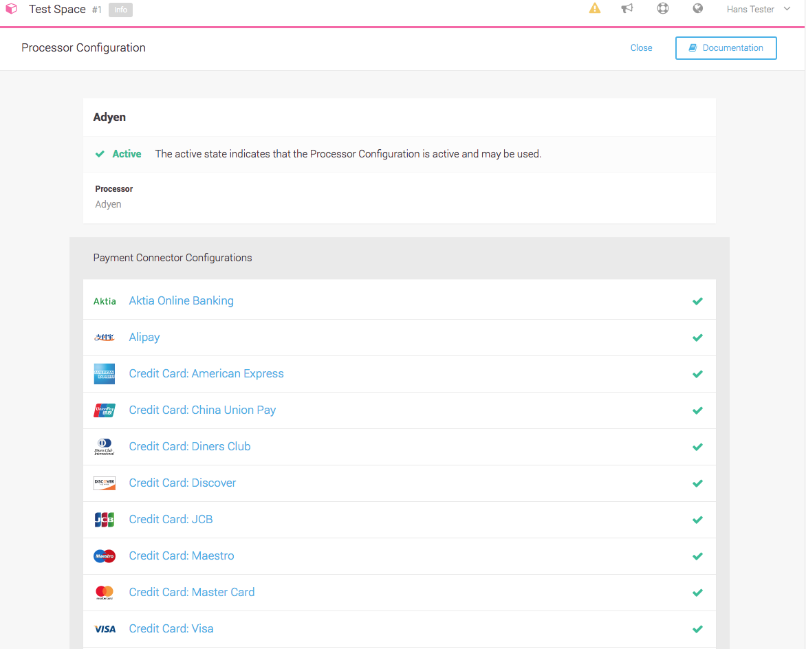
Task: Open the announcements megaphone icon
Action: tap(627, 8)
